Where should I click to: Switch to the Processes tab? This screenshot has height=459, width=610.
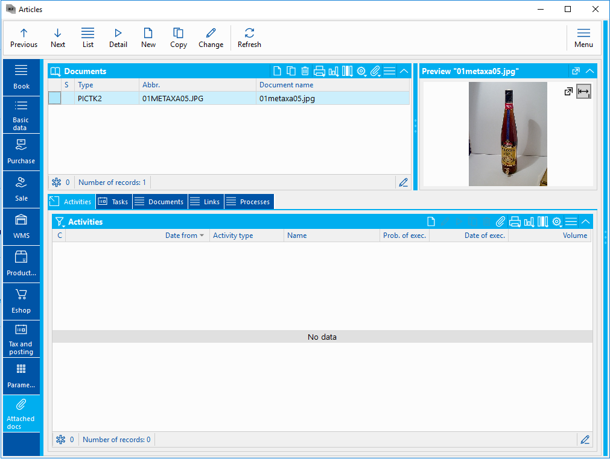249,202
